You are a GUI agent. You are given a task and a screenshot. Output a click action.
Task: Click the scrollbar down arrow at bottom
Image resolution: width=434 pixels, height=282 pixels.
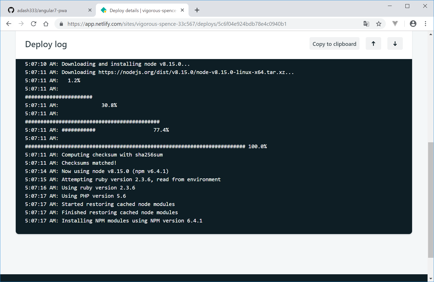(431, 279)
